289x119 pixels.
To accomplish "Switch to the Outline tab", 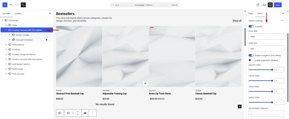I will pyautogui.click(x=18, y=13).
